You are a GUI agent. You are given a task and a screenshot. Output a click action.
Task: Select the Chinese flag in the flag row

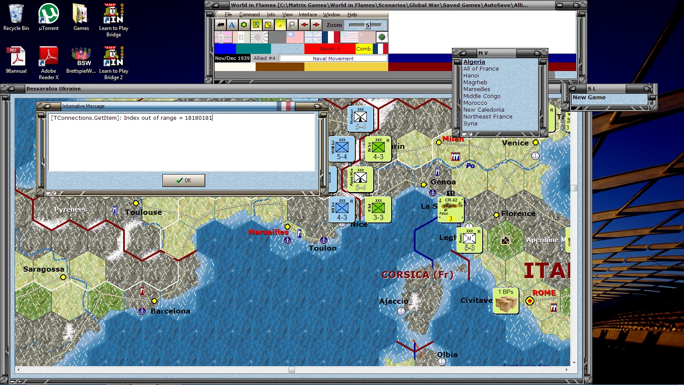pyautogui.click(x=295, y=37)
